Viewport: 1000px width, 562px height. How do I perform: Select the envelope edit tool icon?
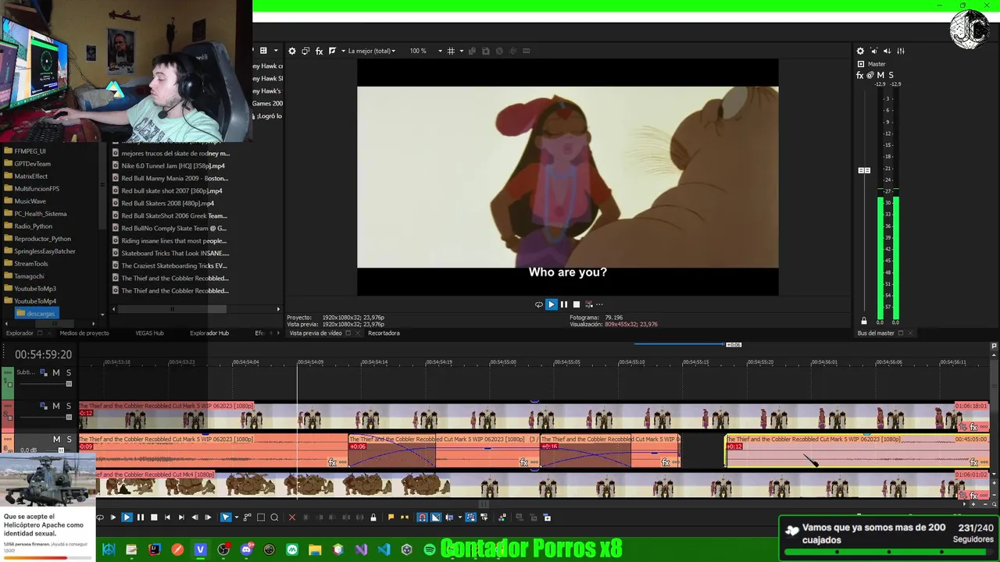click(247, 517)
